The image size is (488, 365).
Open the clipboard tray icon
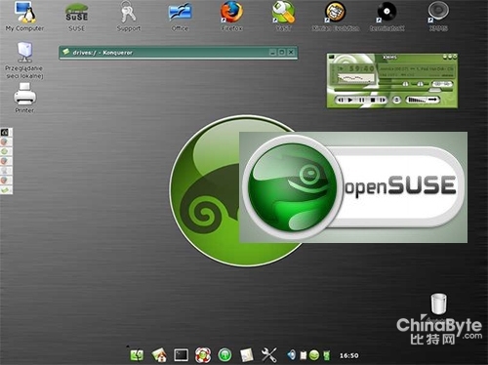coord(304,355)
